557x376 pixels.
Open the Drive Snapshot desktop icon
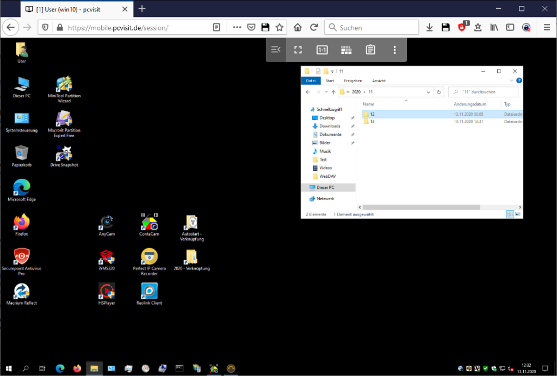click(64, 155)
